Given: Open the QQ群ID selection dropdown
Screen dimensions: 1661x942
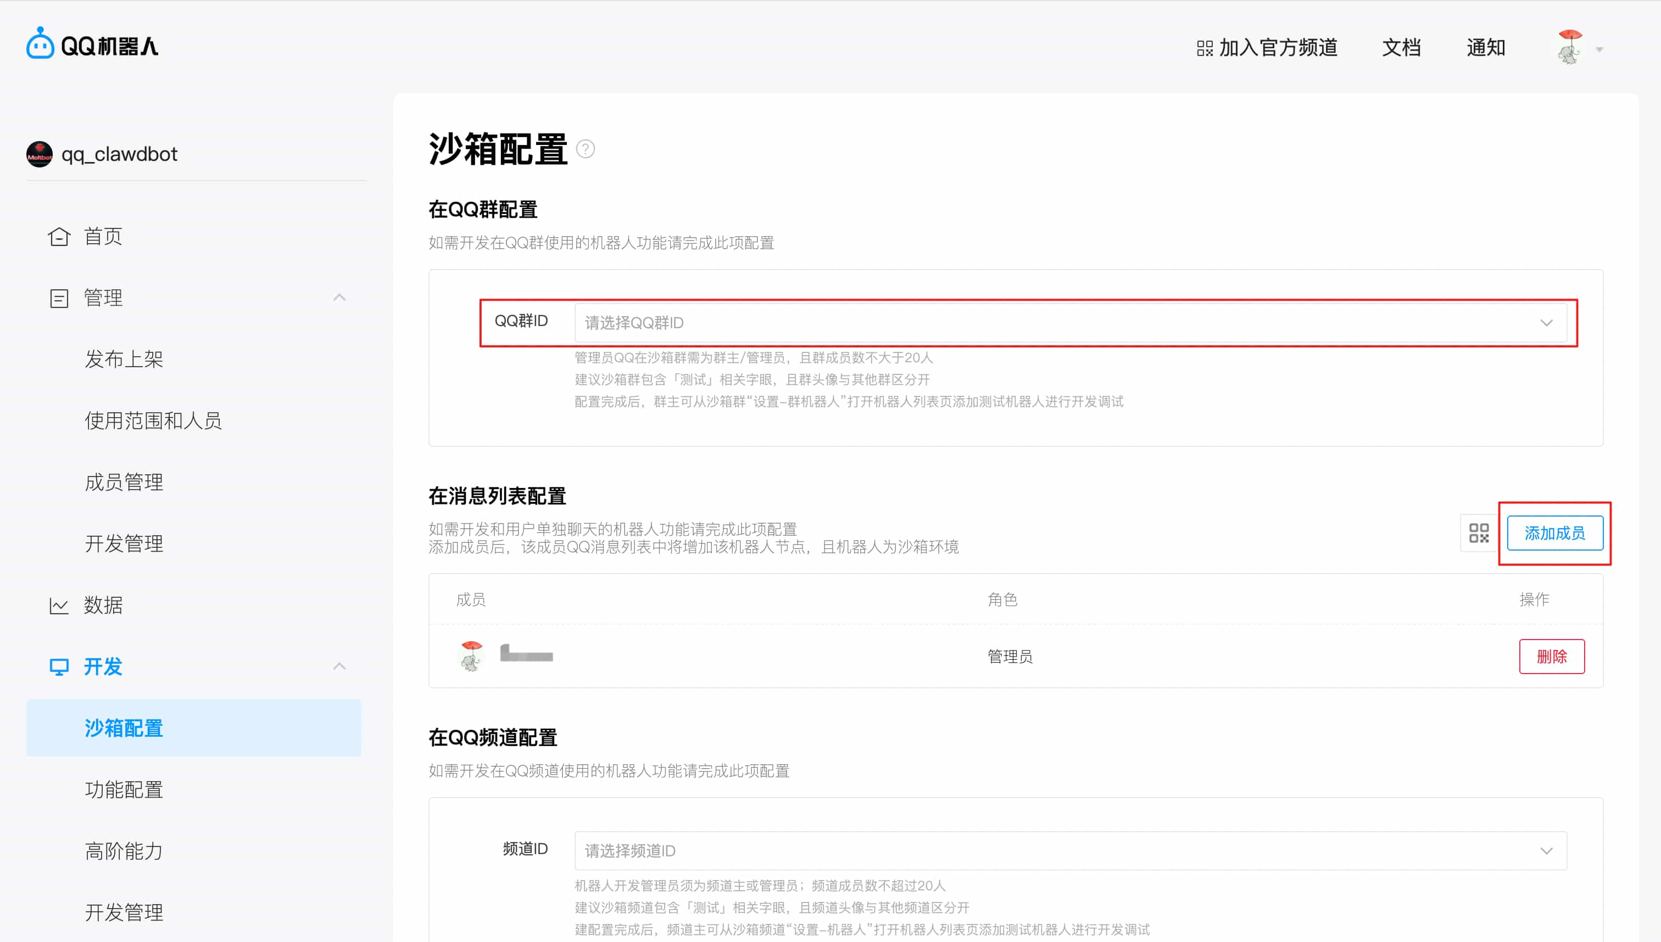Looking at the screenshot, I should pyautogui.click(x=1069, y=323).
